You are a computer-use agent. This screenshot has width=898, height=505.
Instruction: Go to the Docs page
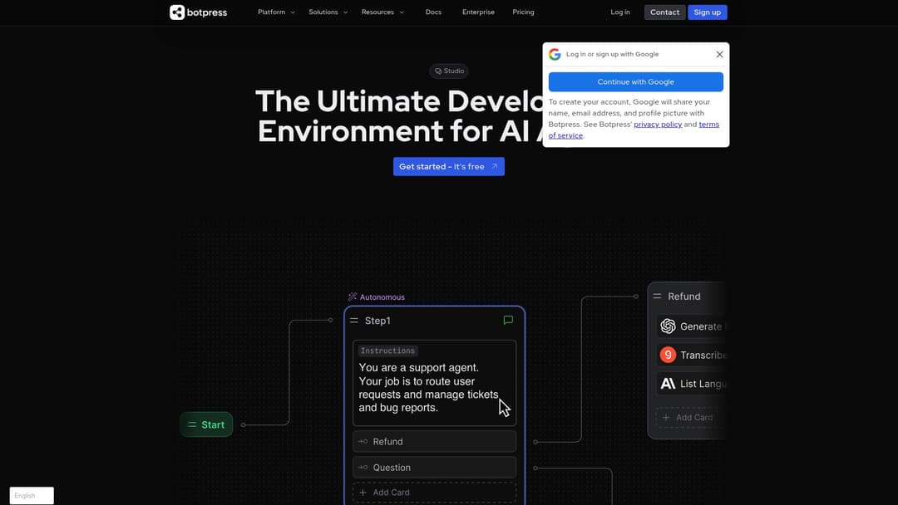433,12
